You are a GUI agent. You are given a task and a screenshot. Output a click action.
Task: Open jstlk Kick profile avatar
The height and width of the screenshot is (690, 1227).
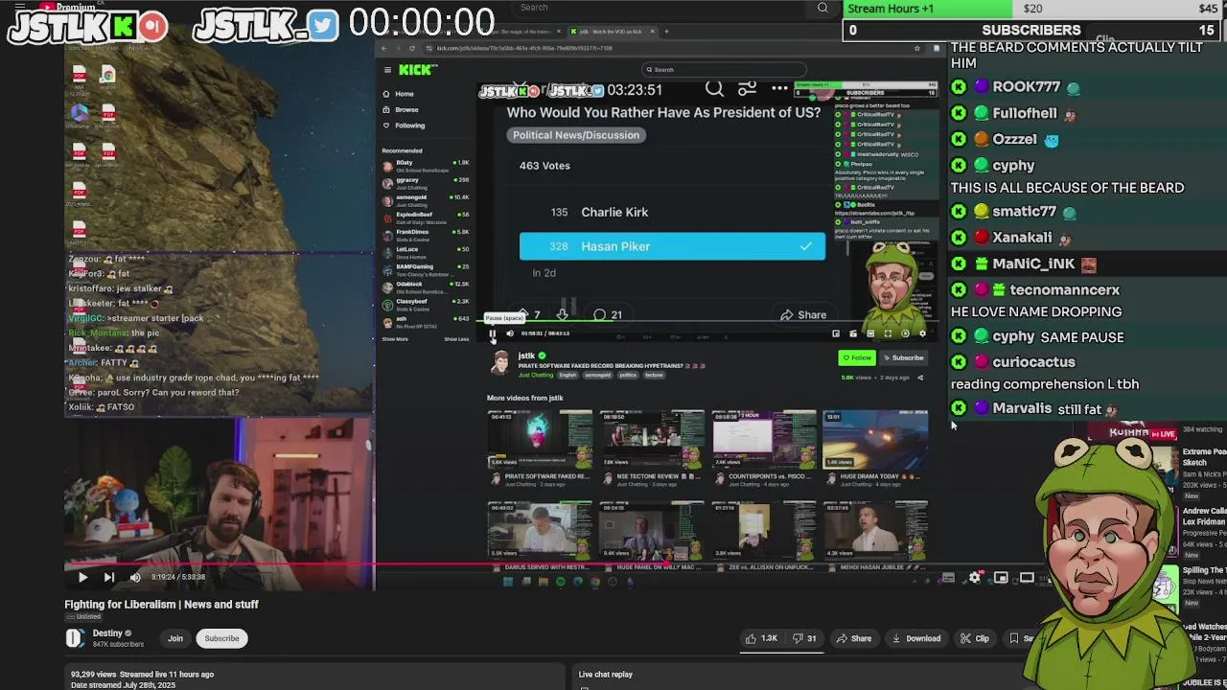click(x=500, y=362)
